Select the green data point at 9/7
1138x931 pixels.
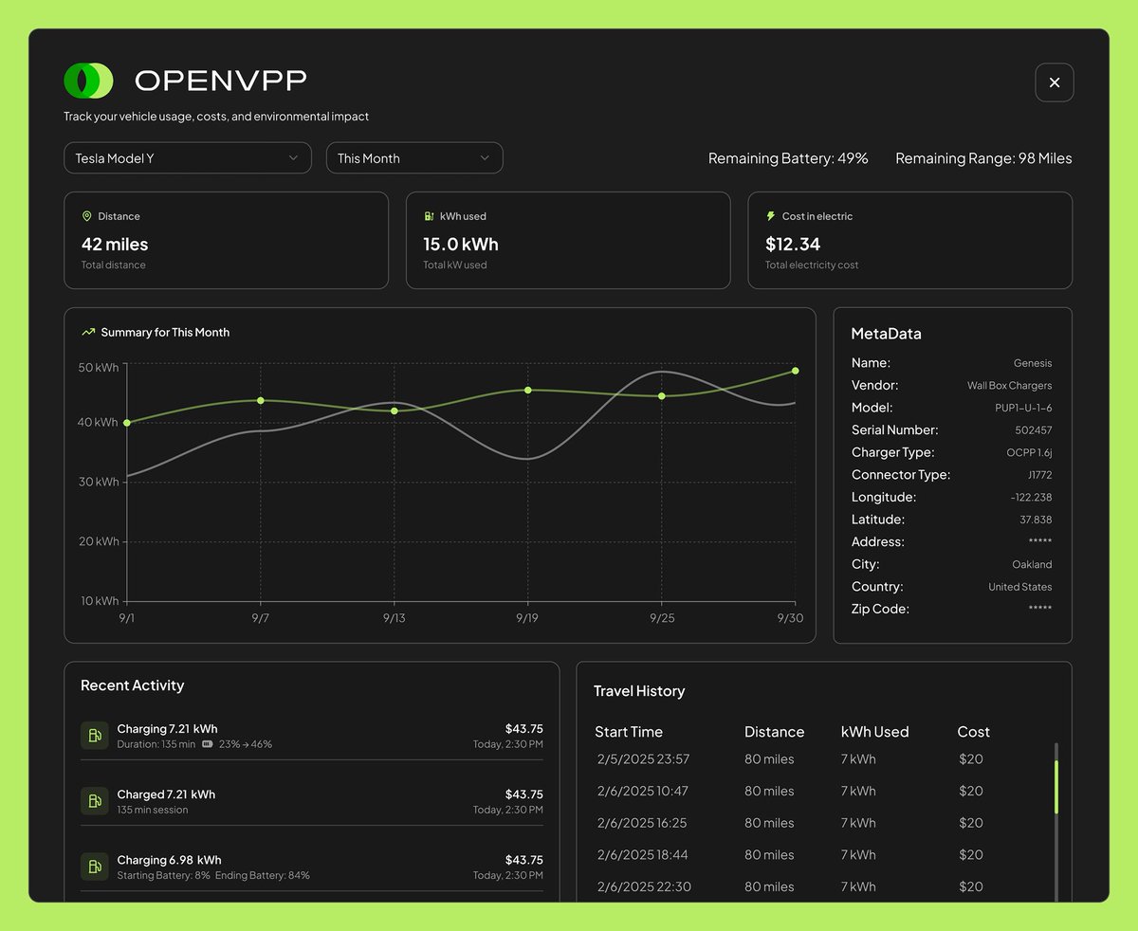coord(261,400)
